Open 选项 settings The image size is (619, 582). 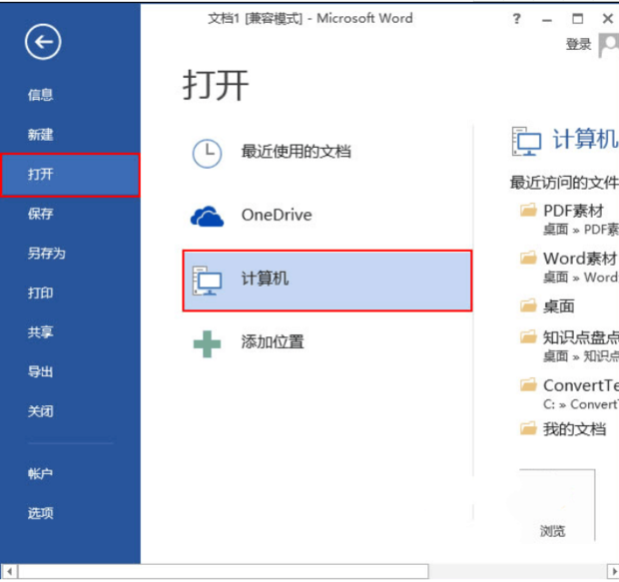[40, 513]
